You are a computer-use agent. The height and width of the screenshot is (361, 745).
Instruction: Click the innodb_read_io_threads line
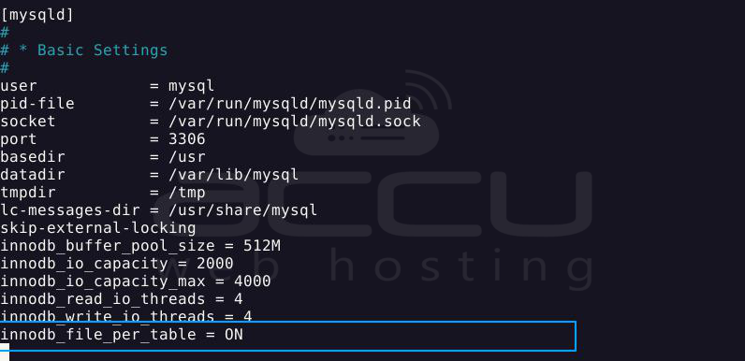(122, 299)
